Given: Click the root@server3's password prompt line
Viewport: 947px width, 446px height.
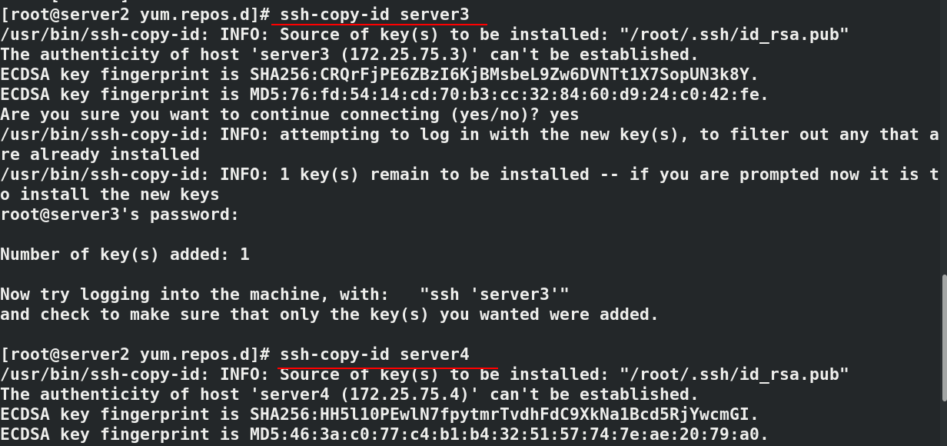Looking at the screenshot, I should [x=120, y=214].
